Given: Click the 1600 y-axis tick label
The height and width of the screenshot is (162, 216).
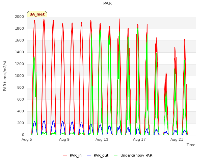Looking at the screenshot, I should click(20, 40).
